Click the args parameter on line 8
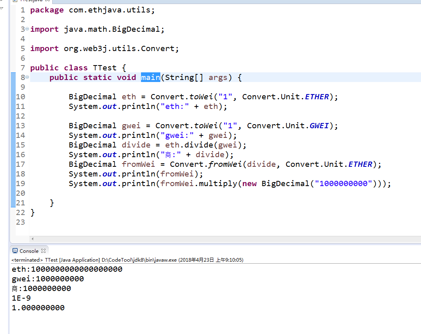 (x=218, y=78)
